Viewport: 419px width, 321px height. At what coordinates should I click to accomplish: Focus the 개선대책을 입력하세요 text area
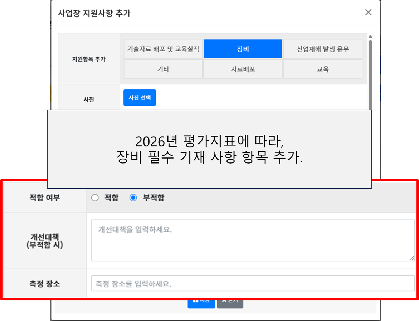tap(253, 240)
